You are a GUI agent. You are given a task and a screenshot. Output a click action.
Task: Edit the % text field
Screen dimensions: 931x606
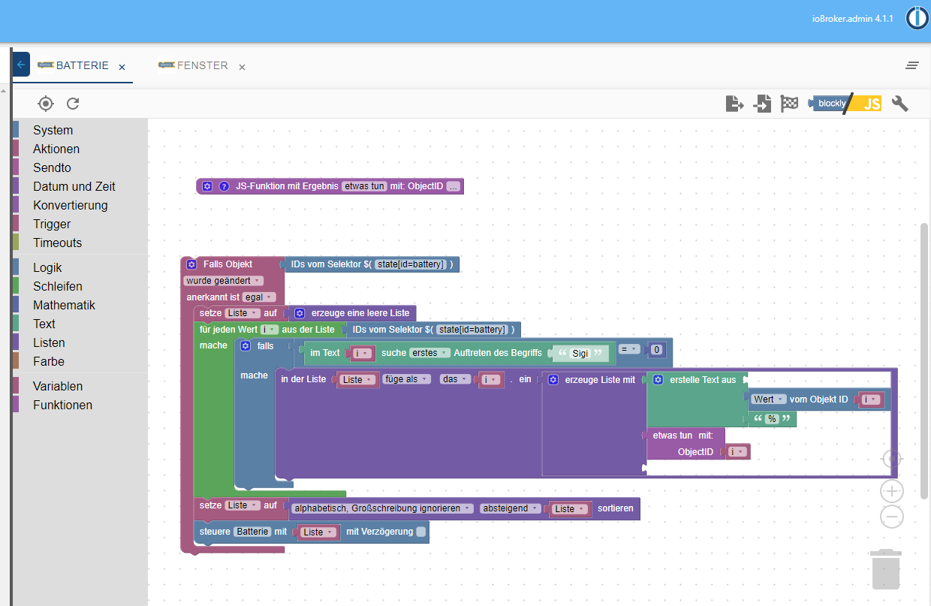coord(771,420)
